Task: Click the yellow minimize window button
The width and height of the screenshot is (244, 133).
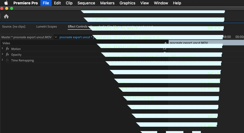Action: 7,8
